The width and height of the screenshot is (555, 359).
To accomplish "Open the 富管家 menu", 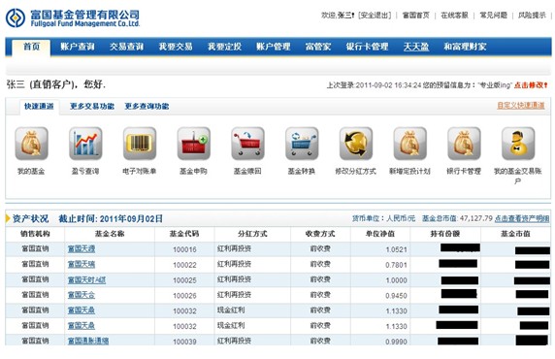I will point(318,47).
